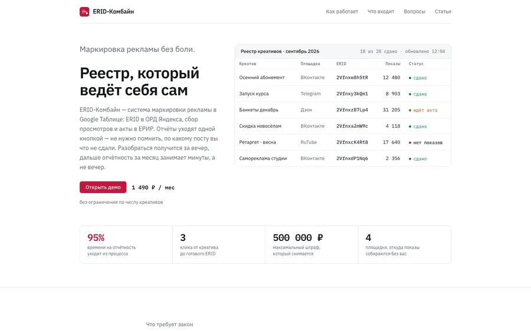This screenshot has height=331, width=531.
Task: Click the Статус column header
Action: [416, 64]
